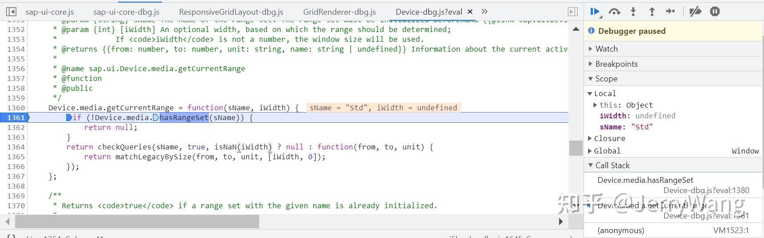Viewport: 764px width, 238px height.
Task: Toggle pause on exceptions
Action: coord(715,12)
